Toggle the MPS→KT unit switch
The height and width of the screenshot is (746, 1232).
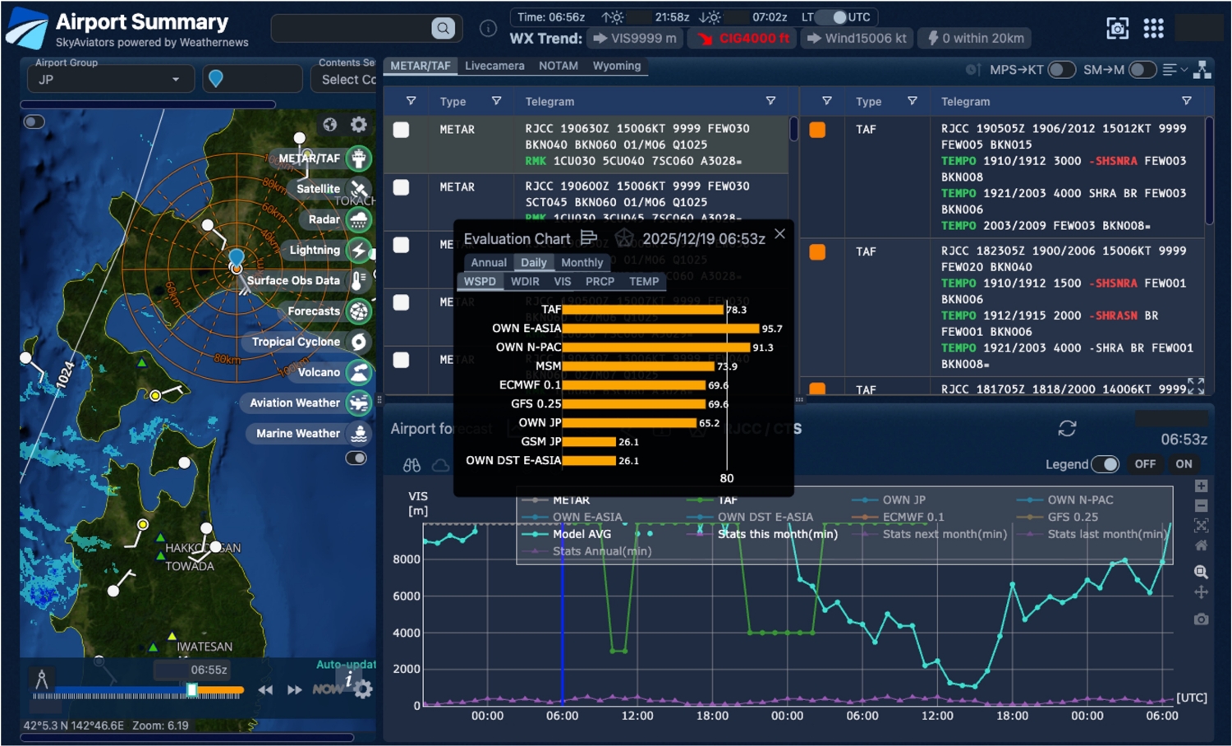[x=1060, y=70]
